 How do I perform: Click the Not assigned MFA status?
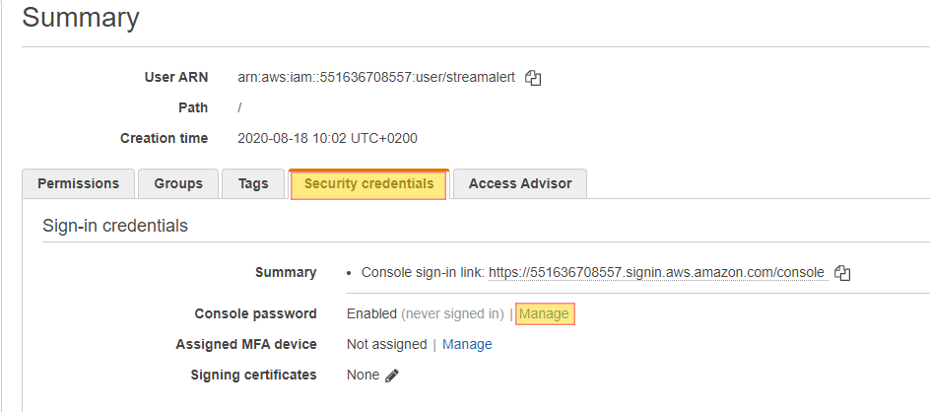coord(387,344)
